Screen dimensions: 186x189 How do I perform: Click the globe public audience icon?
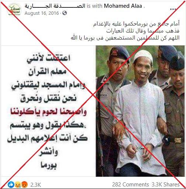65,13
